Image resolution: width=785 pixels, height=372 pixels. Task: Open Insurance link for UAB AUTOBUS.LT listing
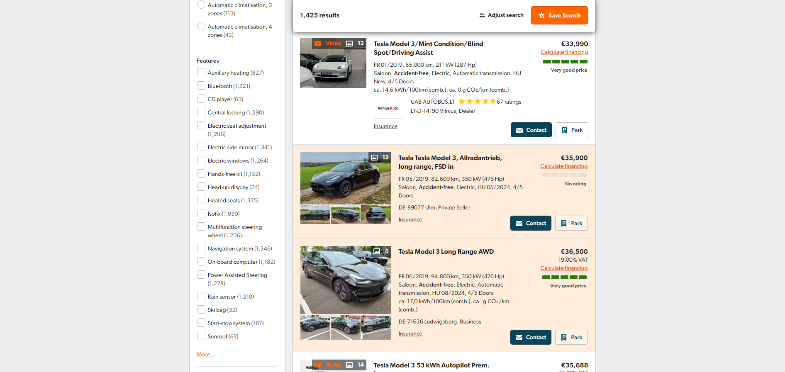[x=385, y=126]
